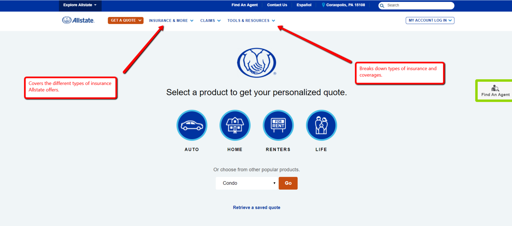This screenshot has height=226, width=512.
Task: Click the location pin icon near Coraopolis
Action: tap(323, 5)
